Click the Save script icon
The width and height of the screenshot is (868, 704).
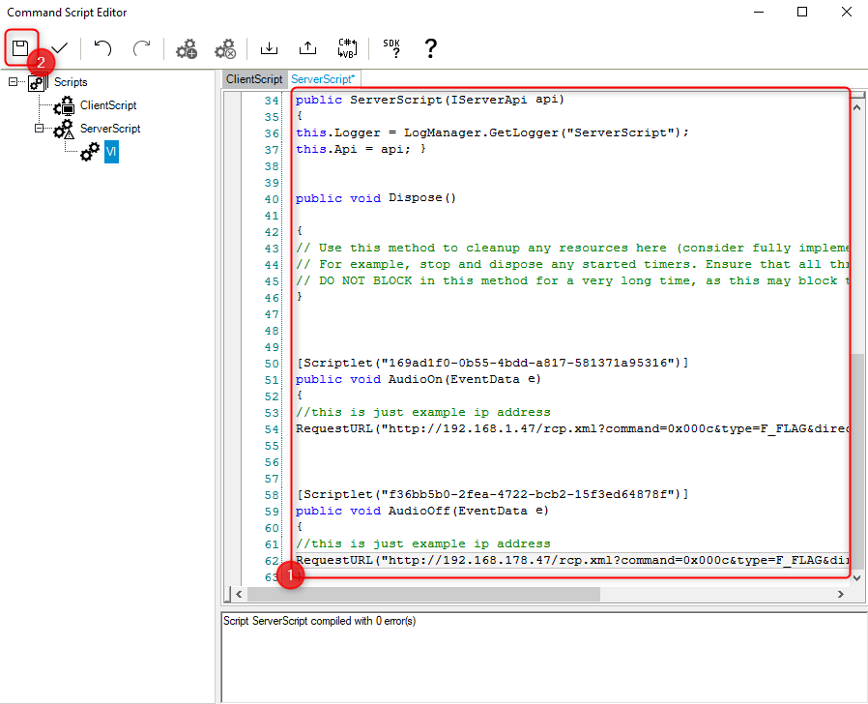coord(19,47)
